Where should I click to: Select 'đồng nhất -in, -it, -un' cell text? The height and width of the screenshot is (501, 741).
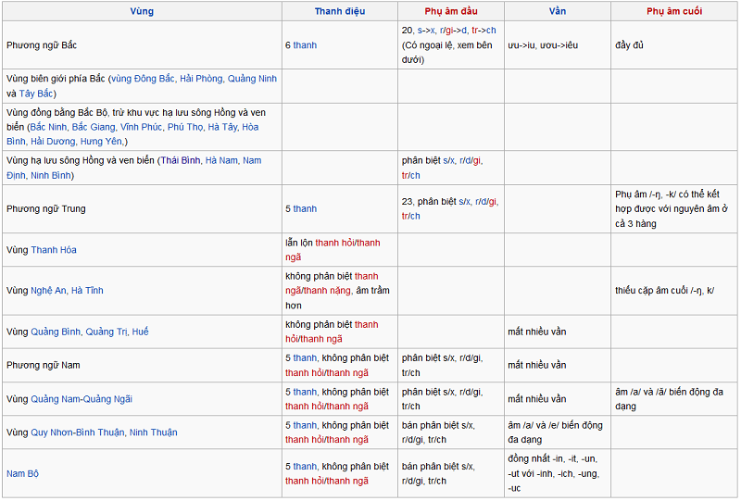point(552,459)
